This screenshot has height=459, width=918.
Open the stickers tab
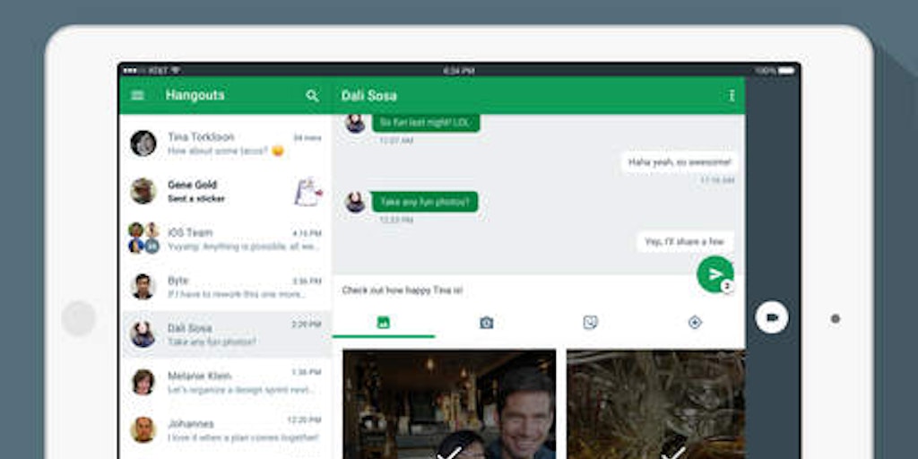click(x=590, y=323)
